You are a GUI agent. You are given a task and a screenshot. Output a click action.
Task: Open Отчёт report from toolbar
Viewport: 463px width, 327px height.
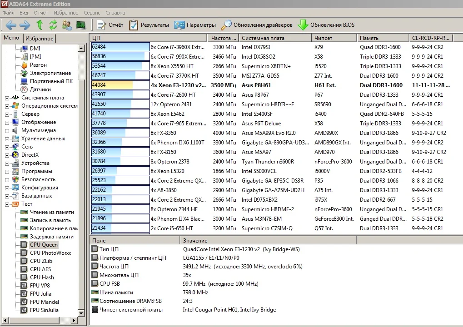(110, 25)
